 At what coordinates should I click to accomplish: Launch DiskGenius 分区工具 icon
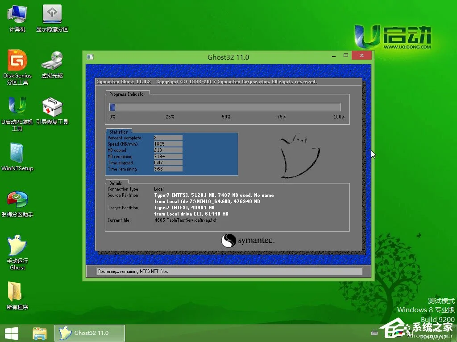17,68
